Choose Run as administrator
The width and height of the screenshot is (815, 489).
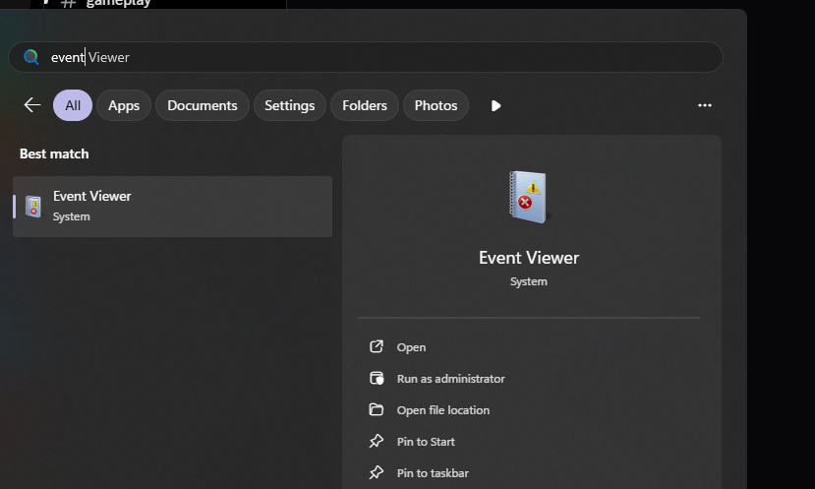point(450,379)
